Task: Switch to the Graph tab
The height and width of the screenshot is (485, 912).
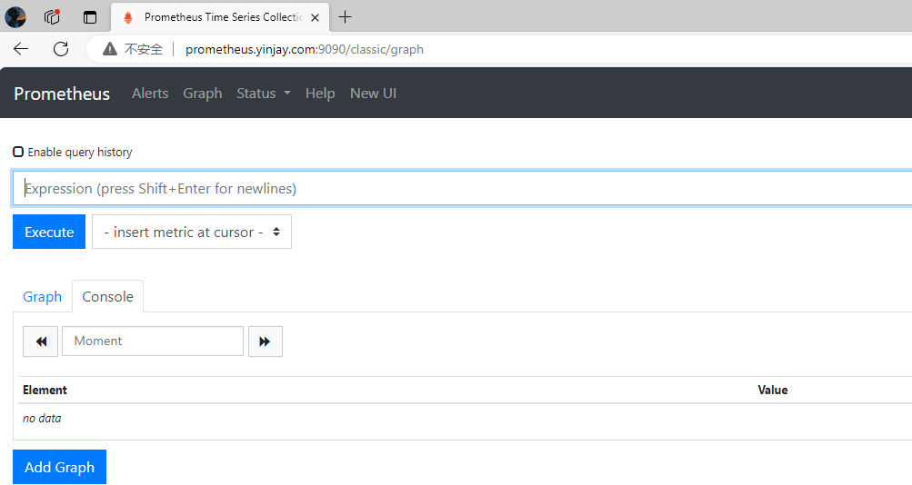Action: pyautogui.click(x=43, y=296)
